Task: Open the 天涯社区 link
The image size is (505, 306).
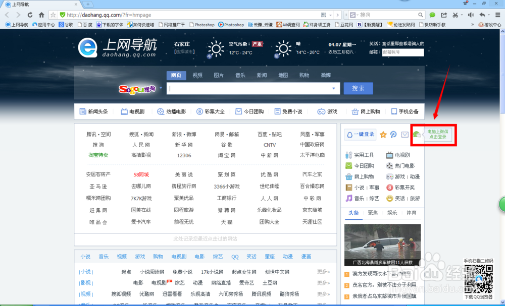Action: coord(312,222)
